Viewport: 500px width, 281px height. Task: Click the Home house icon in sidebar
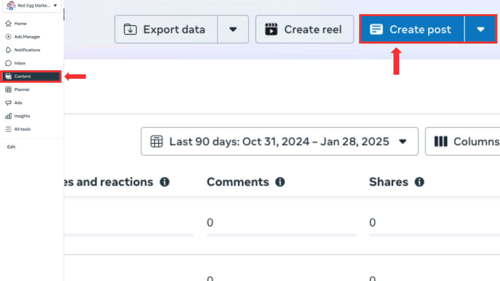[x=8, y=23]
